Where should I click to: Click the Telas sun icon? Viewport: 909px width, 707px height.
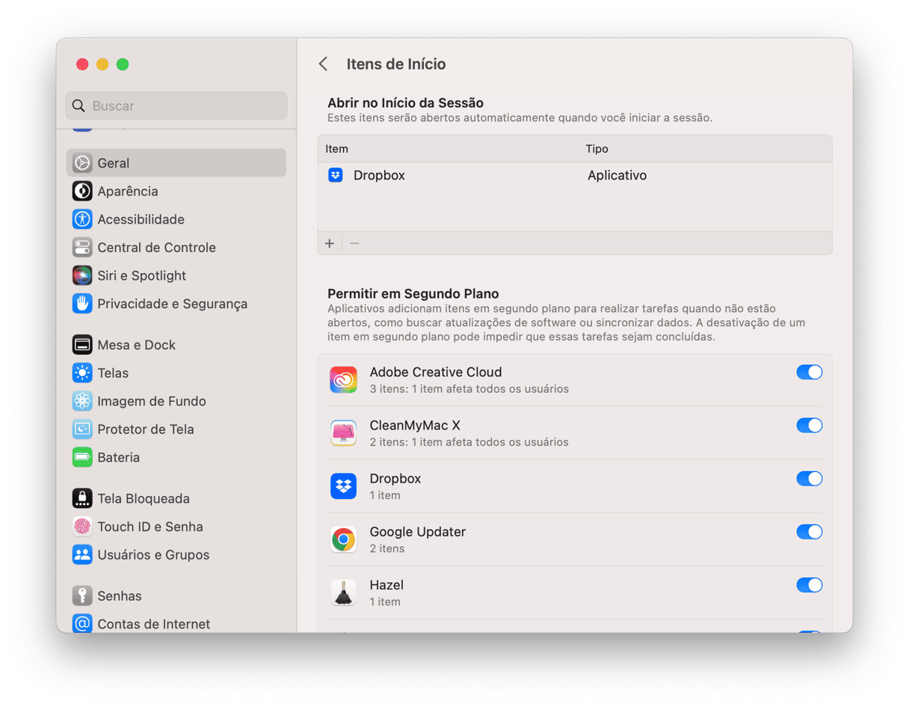tap(82, 373)
